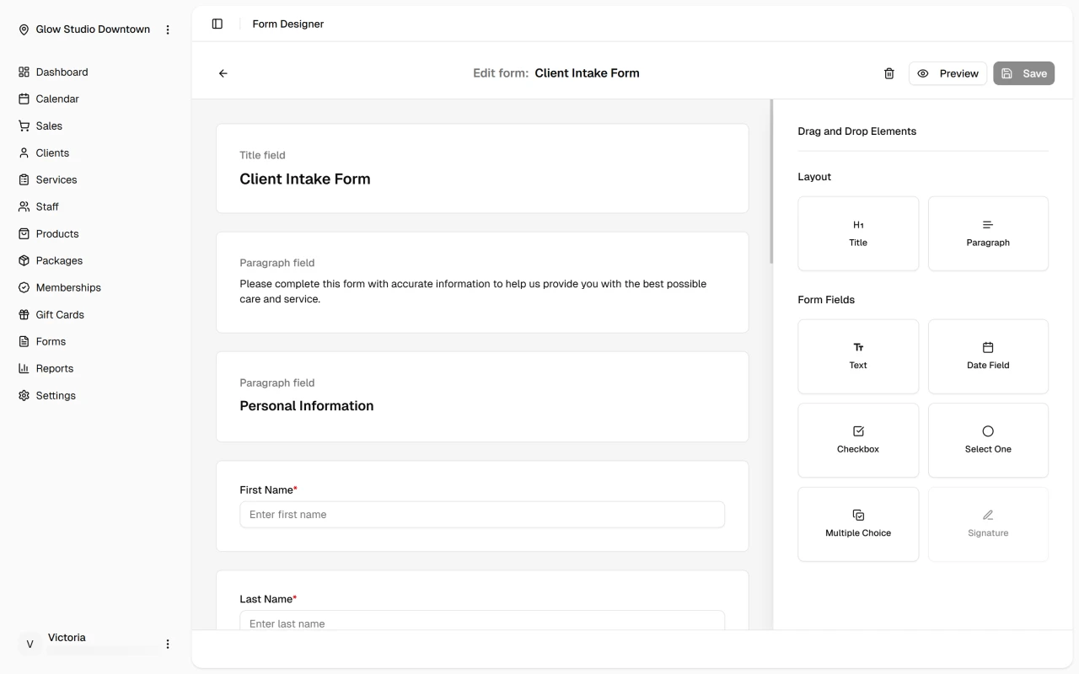
Task: Select the Personal Information paragraph card
Action: tap(482, 397)
